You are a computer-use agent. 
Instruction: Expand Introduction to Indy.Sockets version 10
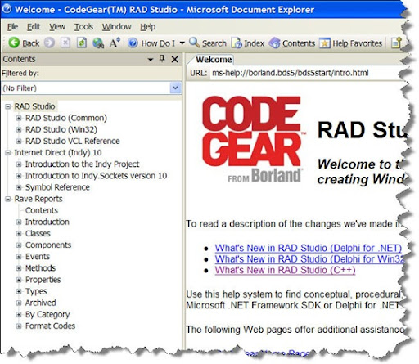pyautogui.click(x=19, y=176)
